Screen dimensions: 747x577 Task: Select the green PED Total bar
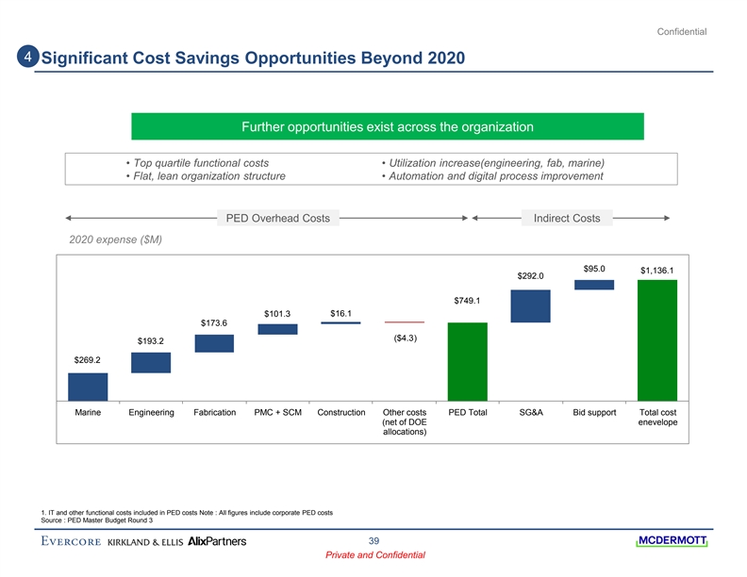click(x=467, y=361)
